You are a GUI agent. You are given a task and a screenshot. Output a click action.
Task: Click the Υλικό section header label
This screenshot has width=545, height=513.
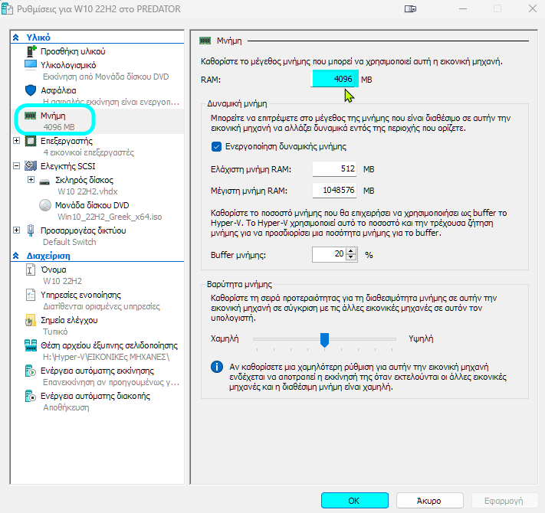38,38
